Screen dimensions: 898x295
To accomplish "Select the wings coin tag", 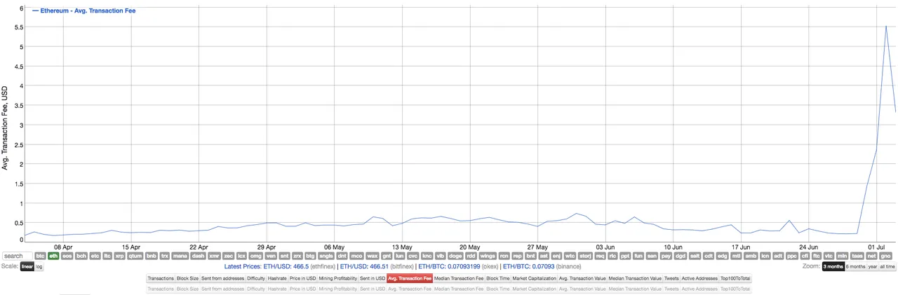I will [x=487, y=256].
